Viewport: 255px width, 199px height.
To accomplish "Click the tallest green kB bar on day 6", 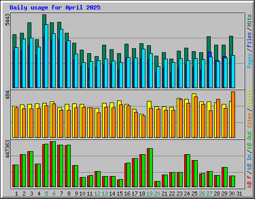I will [54, 164].
